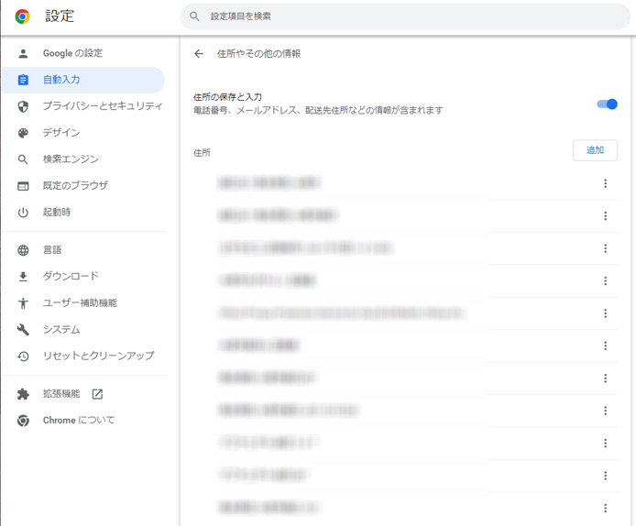The height and width of the screenshot is (526, 636).
Task: Click the puzzle piece icon for 拡張機能
Action: click(x=23, y=394)
